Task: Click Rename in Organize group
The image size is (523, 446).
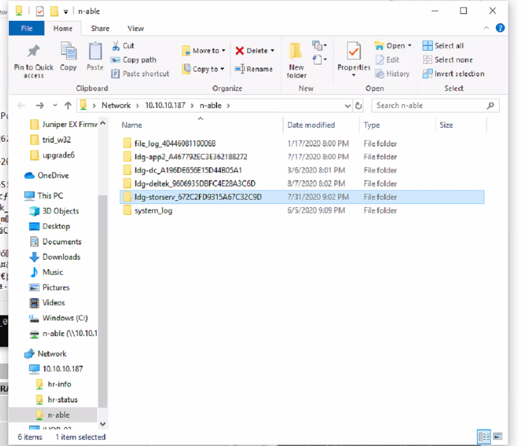Action: [x=254, y=69]
